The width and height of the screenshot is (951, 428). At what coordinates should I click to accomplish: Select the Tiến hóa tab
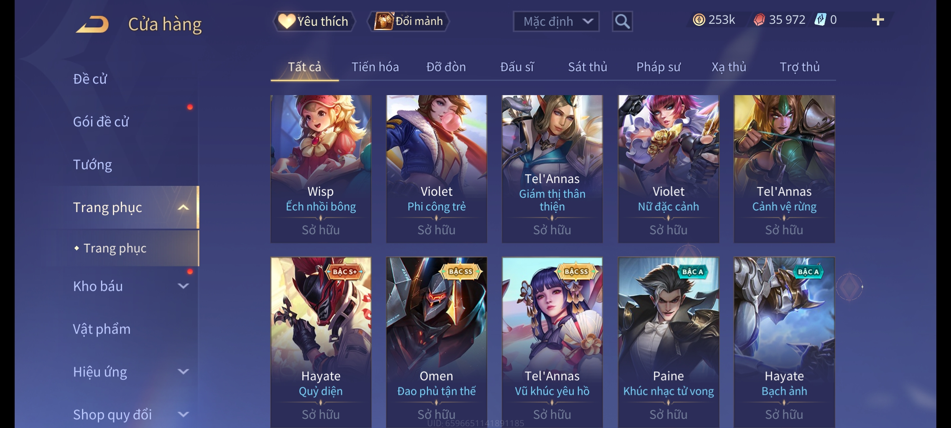coord(375,67)
